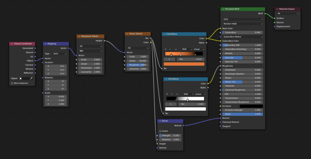Image resolution: width=311 pixels, height=159 pixels.
Task: Open the GGX distribution dropdown
Action: 242,19
